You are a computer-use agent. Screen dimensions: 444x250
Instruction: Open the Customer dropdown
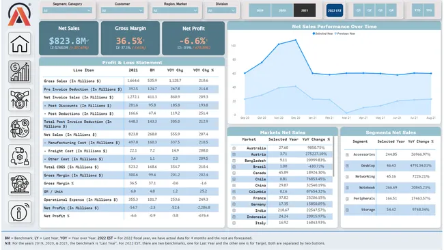coord(122,10)
